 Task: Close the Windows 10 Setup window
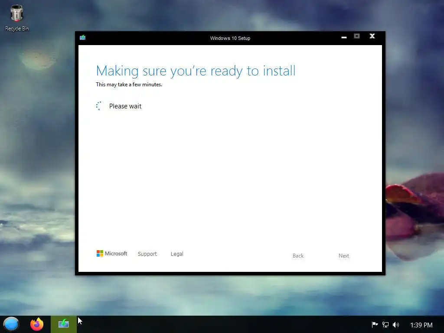pyautogui.click(x=372, y=36)
